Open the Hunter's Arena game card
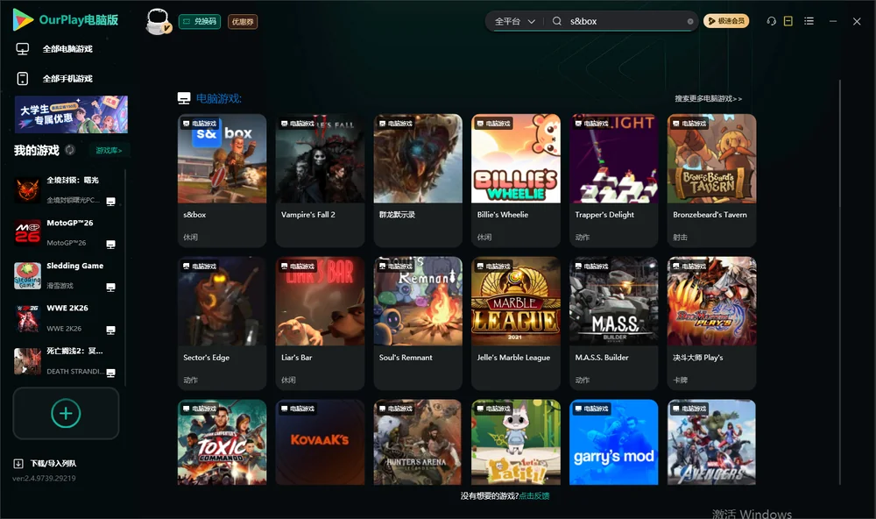The width and height of the screenshot is (876, 519). 418,442
